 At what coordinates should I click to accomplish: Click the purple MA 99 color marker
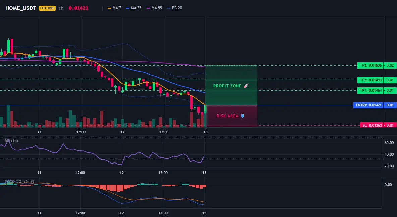coord(148,8)
